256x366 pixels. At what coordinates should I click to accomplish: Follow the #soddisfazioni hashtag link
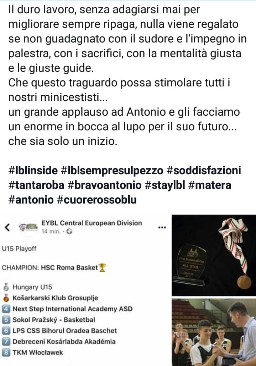[x=204, y=170]
